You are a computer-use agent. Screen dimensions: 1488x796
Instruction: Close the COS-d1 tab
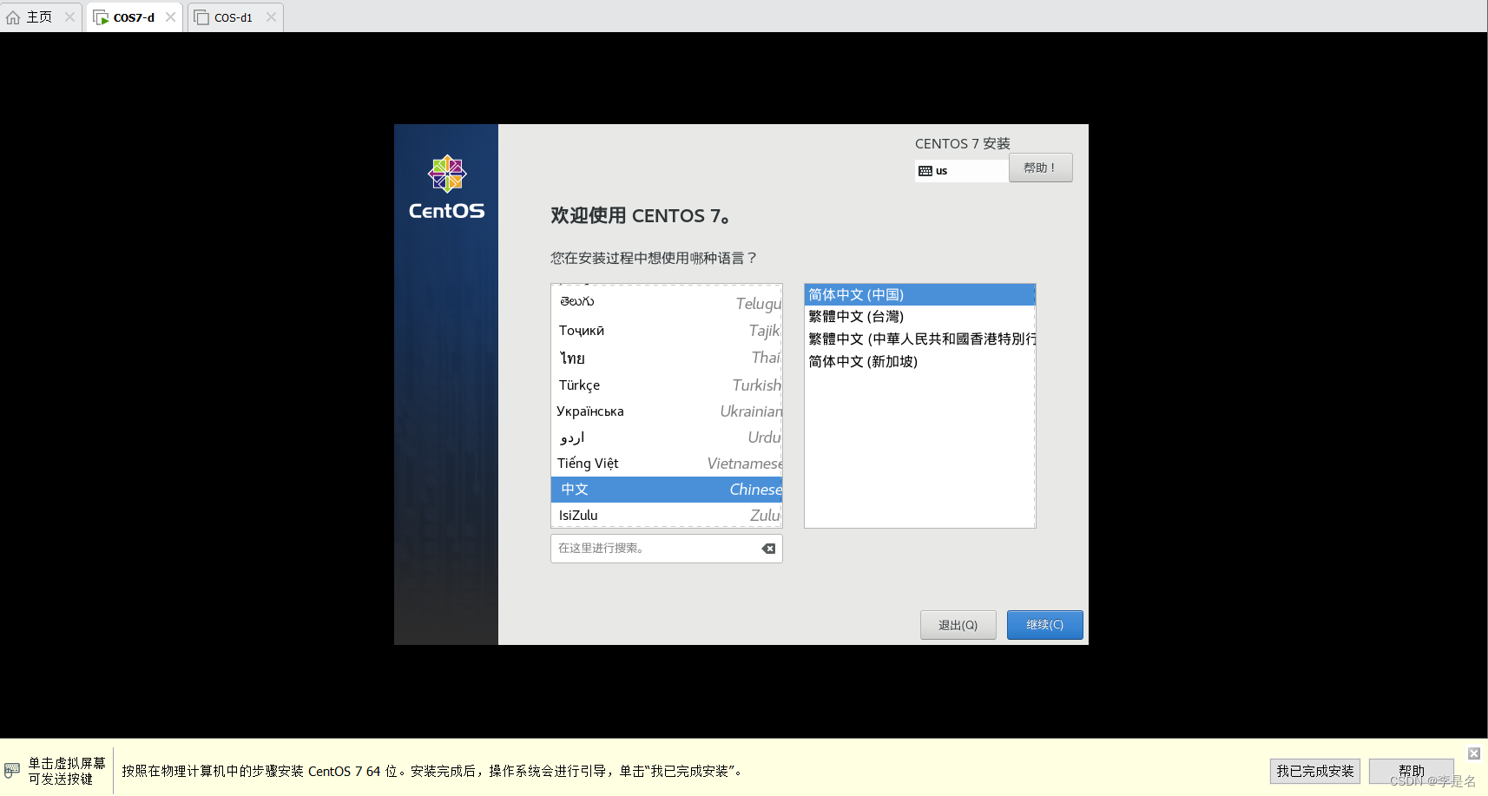pos(271,17)
